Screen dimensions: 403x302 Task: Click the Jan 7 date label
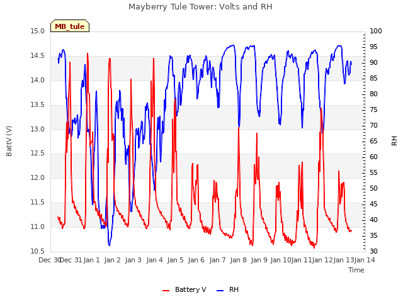coord(217,260)
